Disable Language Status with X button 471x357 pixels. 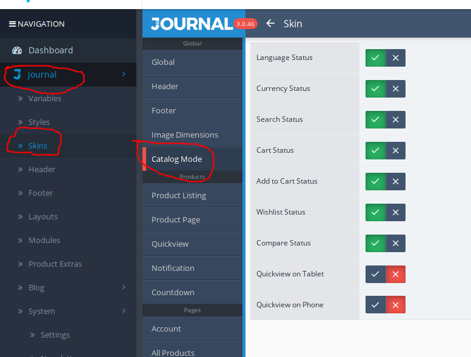click(x=396, y=58)
